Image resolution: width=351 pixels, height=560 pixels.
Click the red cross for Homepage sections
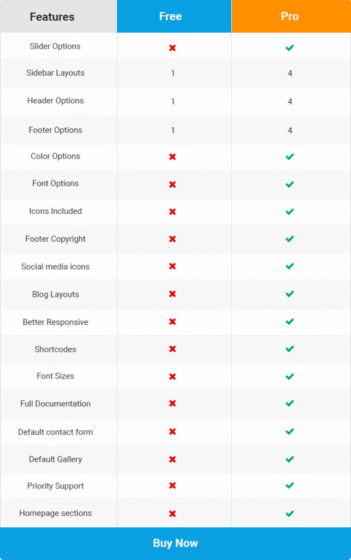coord(172,514)
